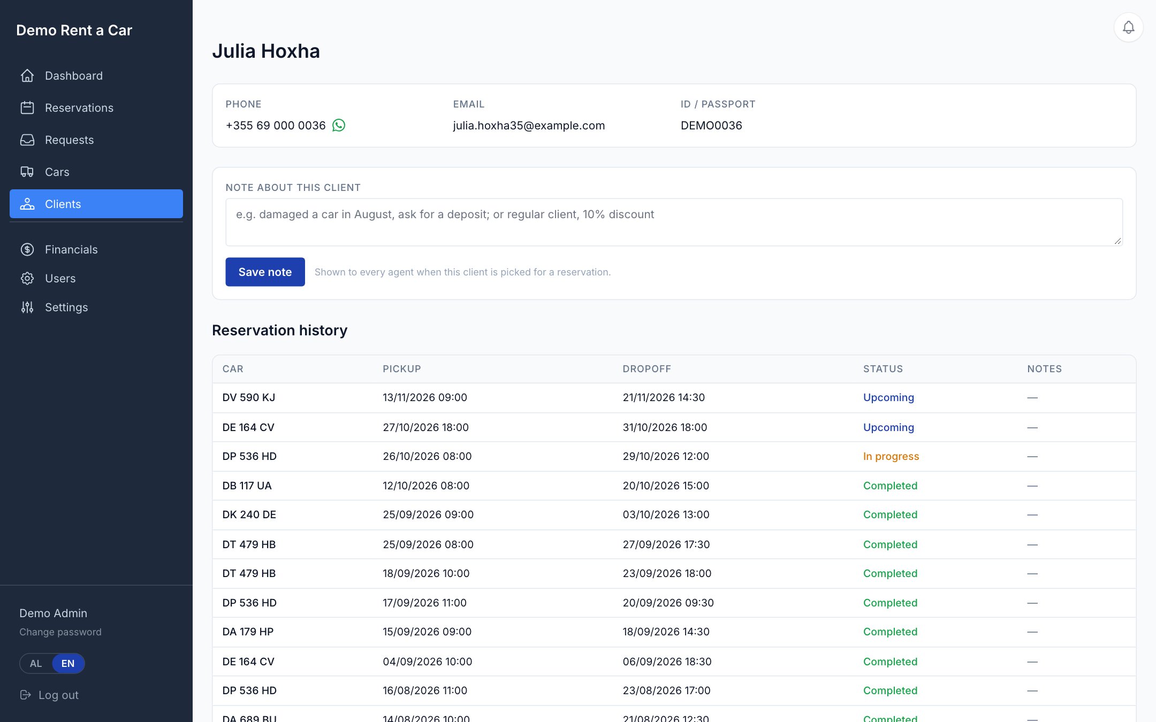Grab the note textarea resize handle

(x=1117, y=241)
